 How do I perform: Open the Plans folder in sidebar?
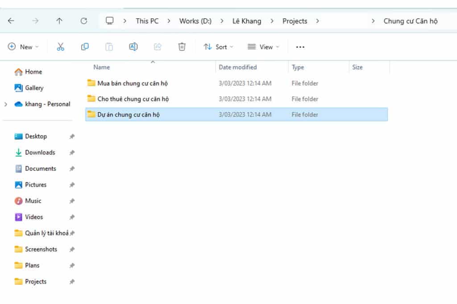tap(27, 265)
